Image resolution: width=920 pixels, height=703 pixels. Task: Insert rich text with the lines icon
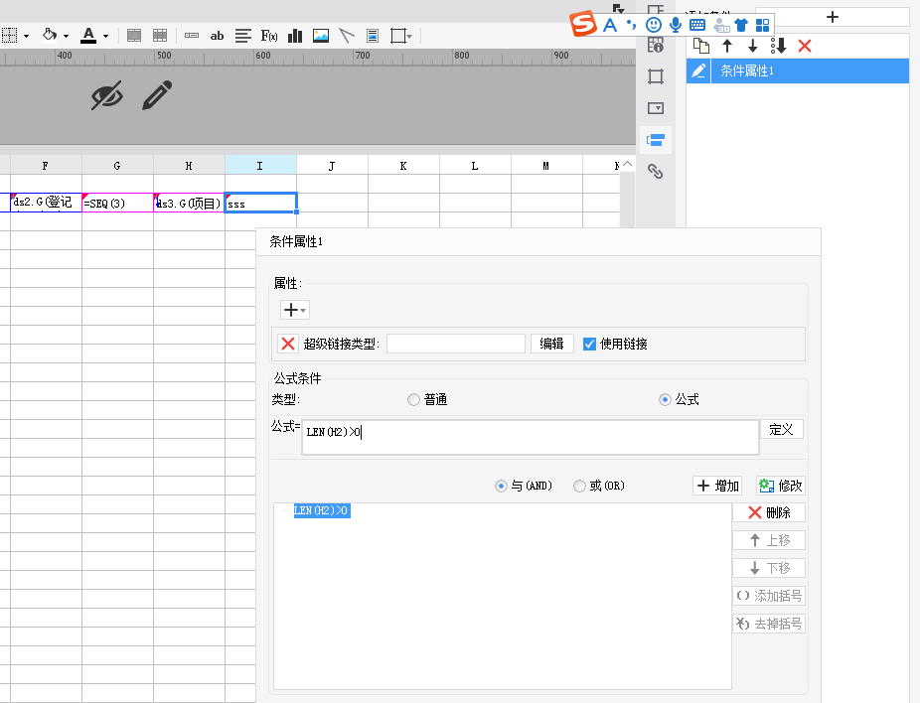[242, 36]
